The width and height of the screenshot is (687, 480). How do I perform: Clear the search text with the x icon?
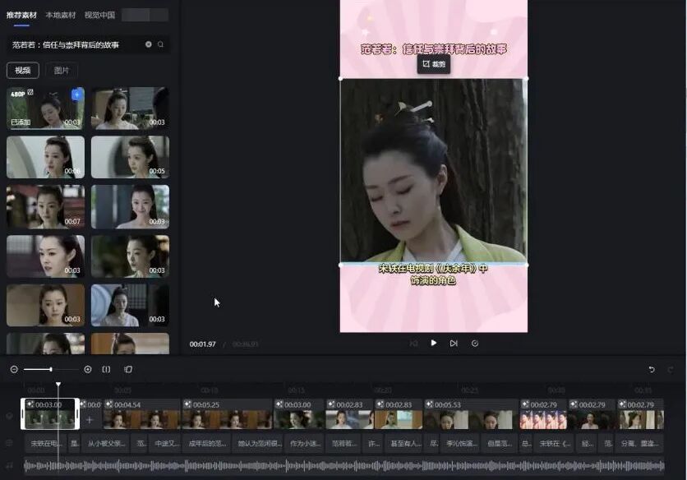[149, 44]
